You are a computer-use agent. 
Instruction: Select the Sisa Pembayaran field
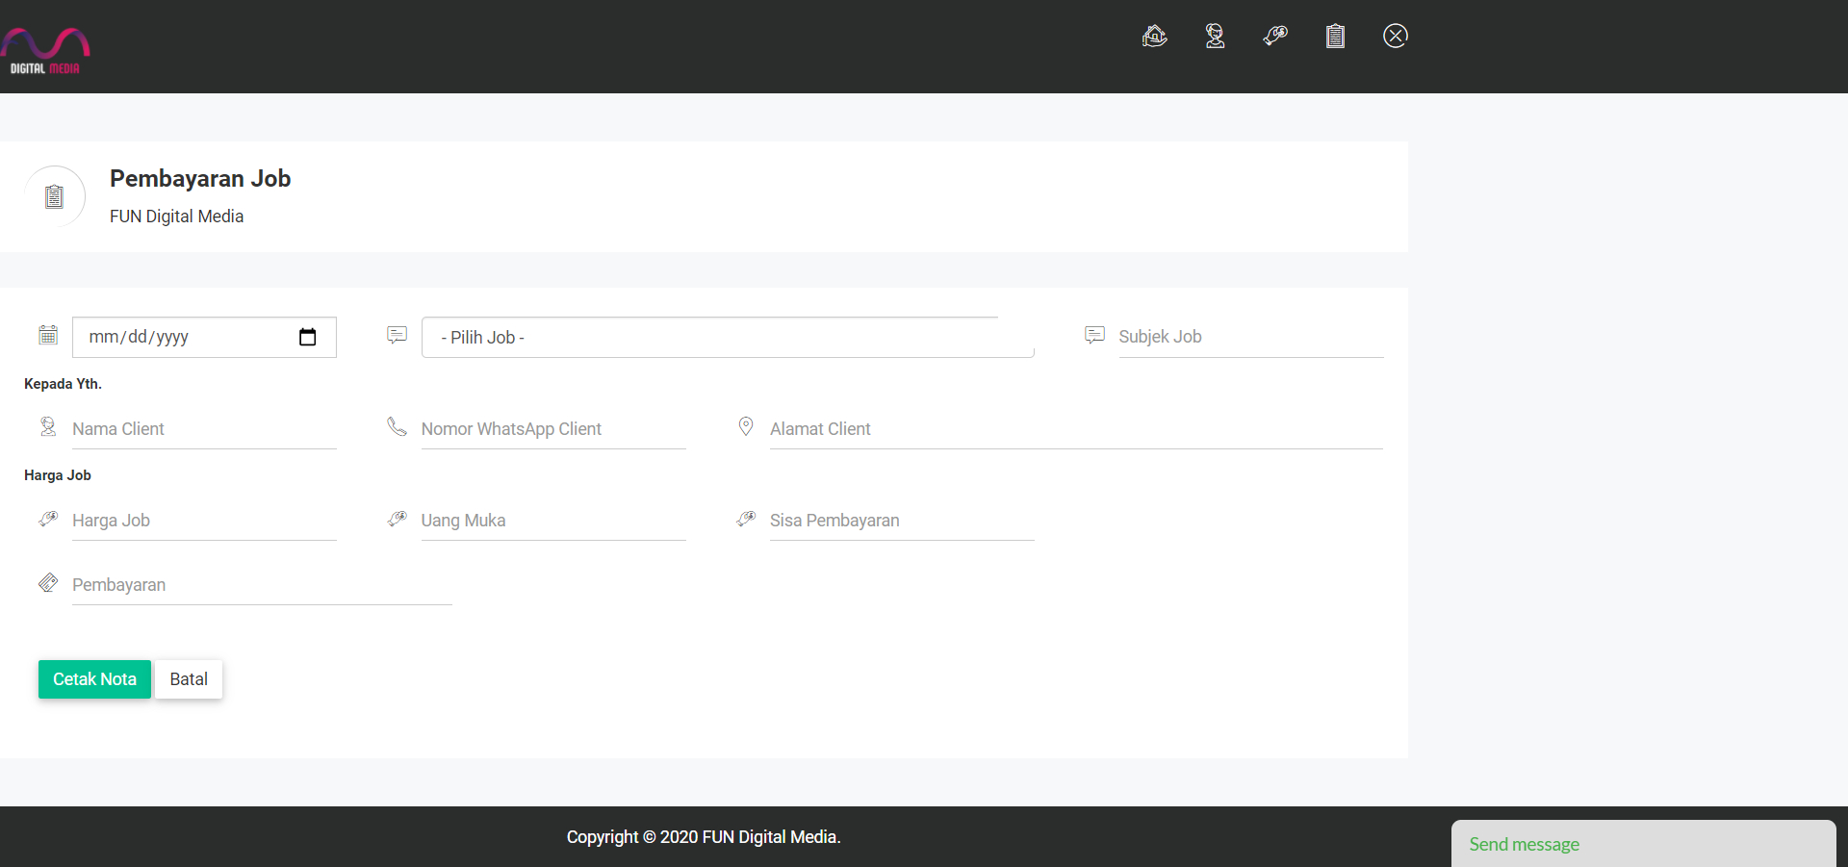pos(901,521)
